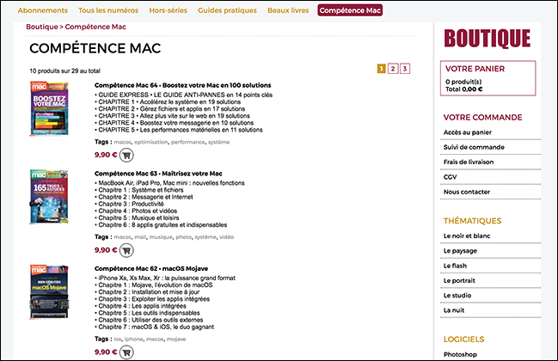
Task: Open Compétence Mac 64 cover thumbnail
Action: click(49, 108)
